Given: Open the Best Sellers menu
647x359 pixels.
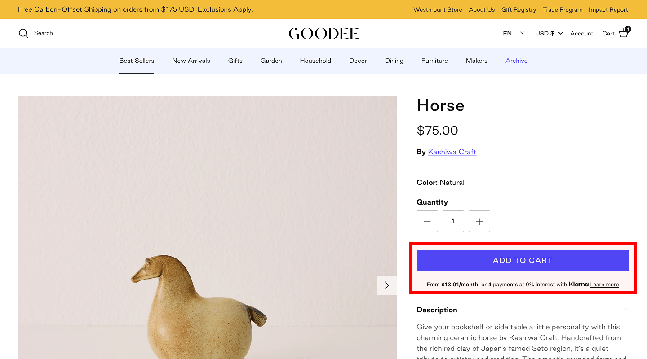Looking at the screenshot, I should (137, 61).
